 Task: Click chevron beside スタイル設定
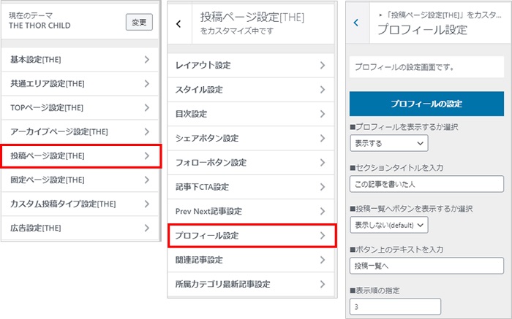[x=323, y=90]
